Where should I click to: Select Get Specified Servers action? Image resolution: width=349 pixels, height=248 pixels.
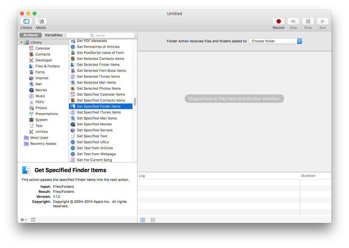click(101, 130)
